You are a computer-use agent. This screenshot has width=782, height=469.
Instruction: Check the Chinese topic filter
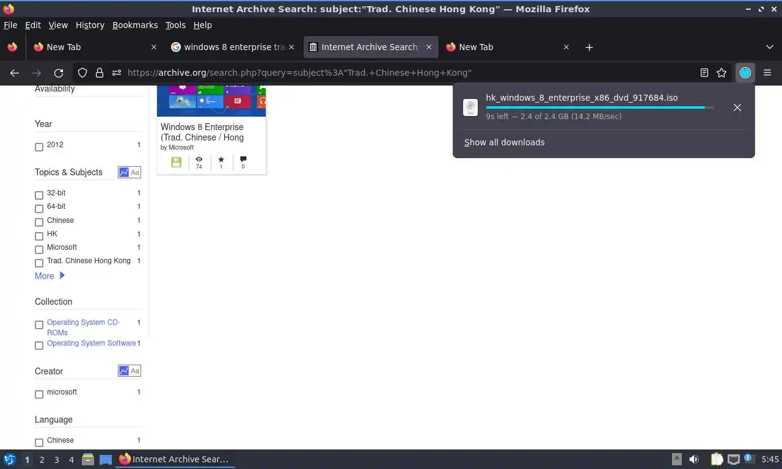pyautogui.click(x=39, y=222)
